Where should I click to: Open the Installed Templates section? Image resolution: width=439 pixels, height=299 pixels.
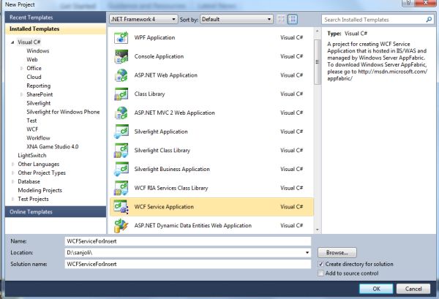click(56, 29)
